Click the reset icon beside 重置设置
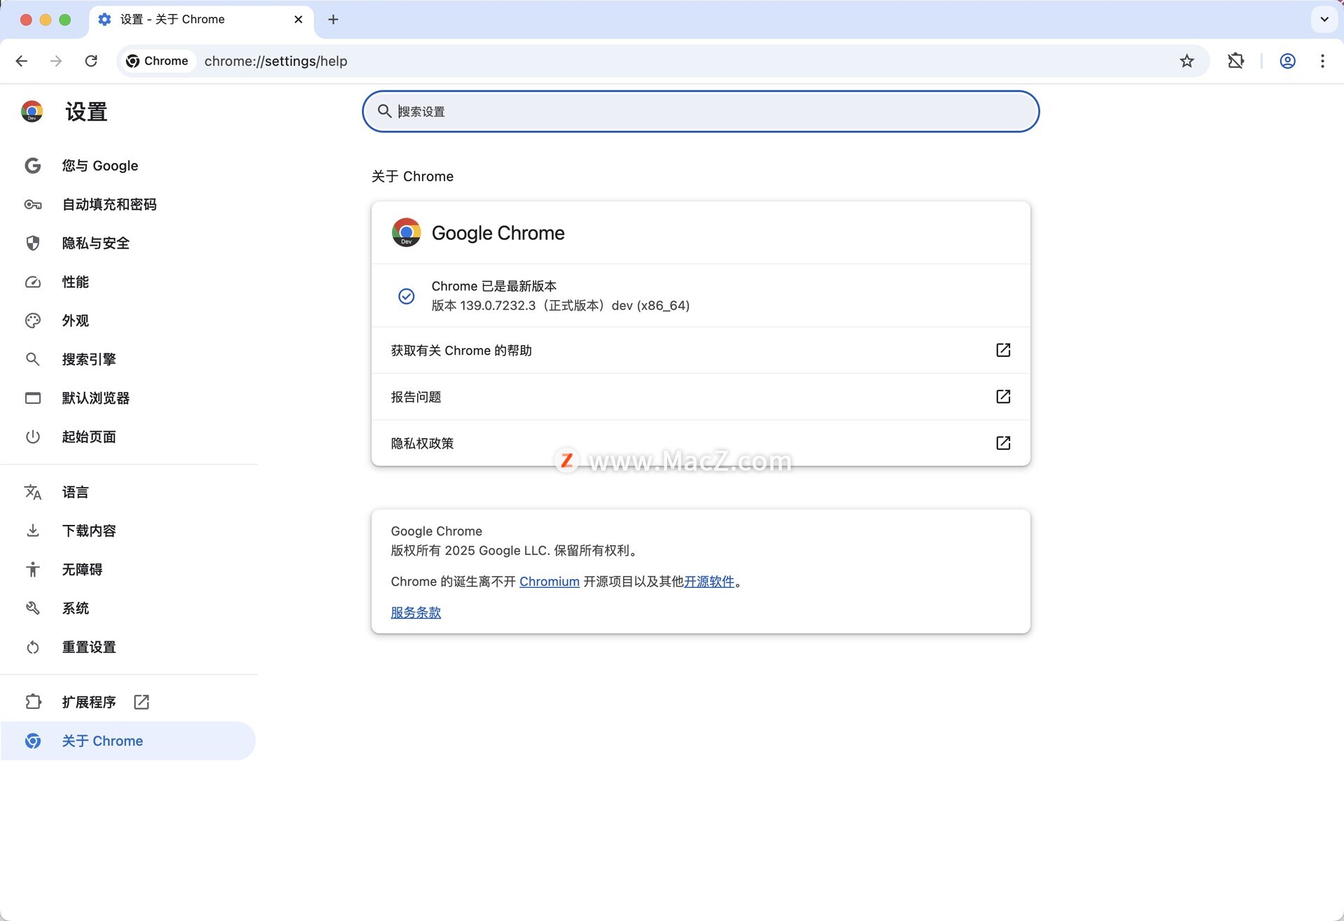Screen dimensions: 1344x921 coord(33,647)
